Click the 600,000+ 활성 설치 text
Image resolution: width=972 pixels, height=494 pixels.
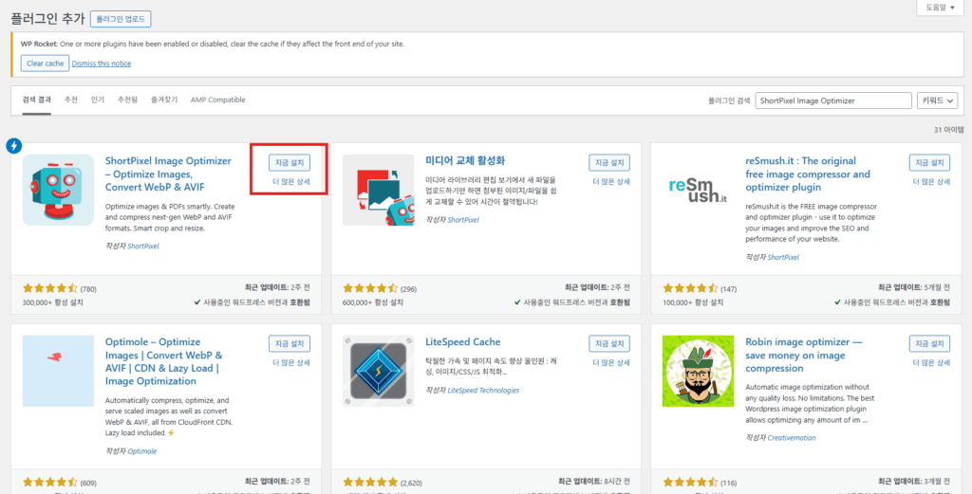pyautogui.click(x=372, y=302)
